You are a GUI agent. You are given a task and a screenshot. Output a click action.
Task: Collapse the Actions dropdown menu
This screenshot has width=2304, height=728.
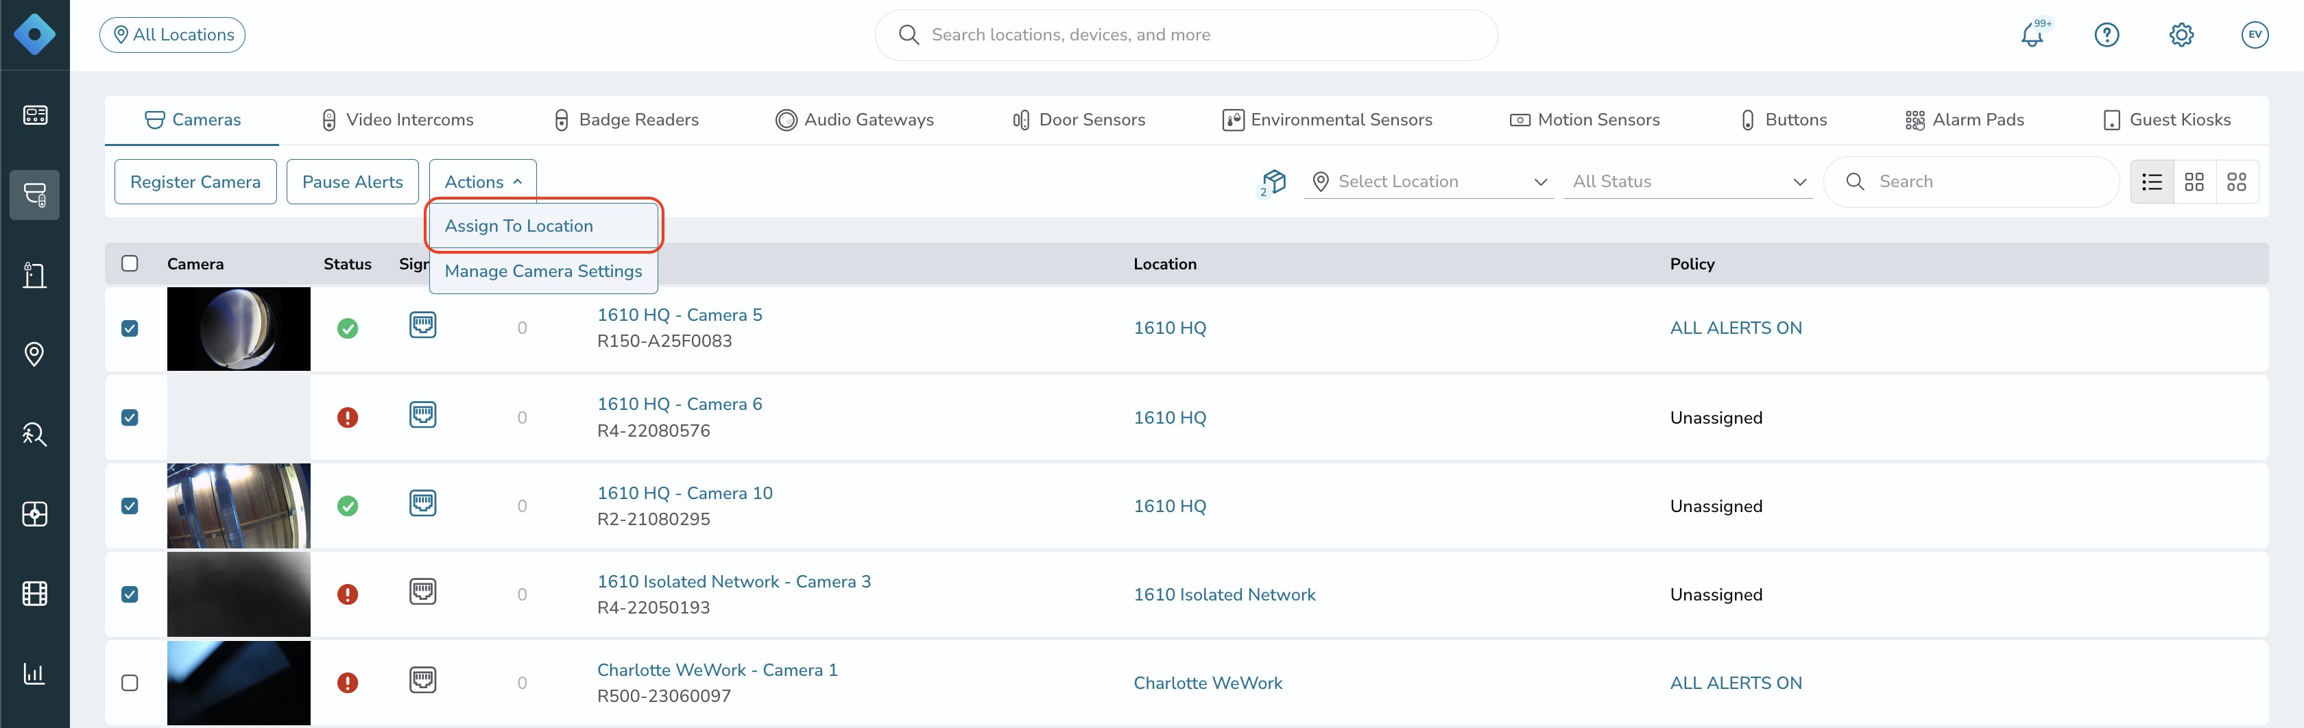(482, 182)
